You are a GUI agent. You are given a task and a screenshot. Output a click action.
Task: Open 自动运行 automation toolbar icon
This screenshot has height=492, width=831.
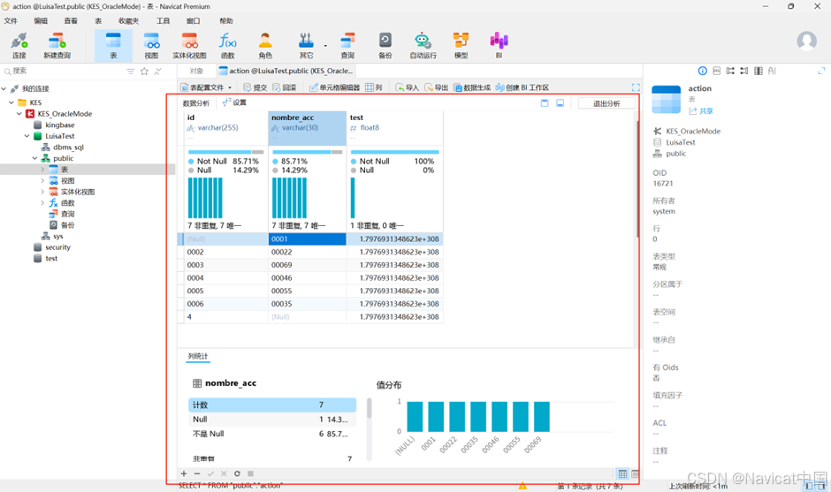point(423,46)
